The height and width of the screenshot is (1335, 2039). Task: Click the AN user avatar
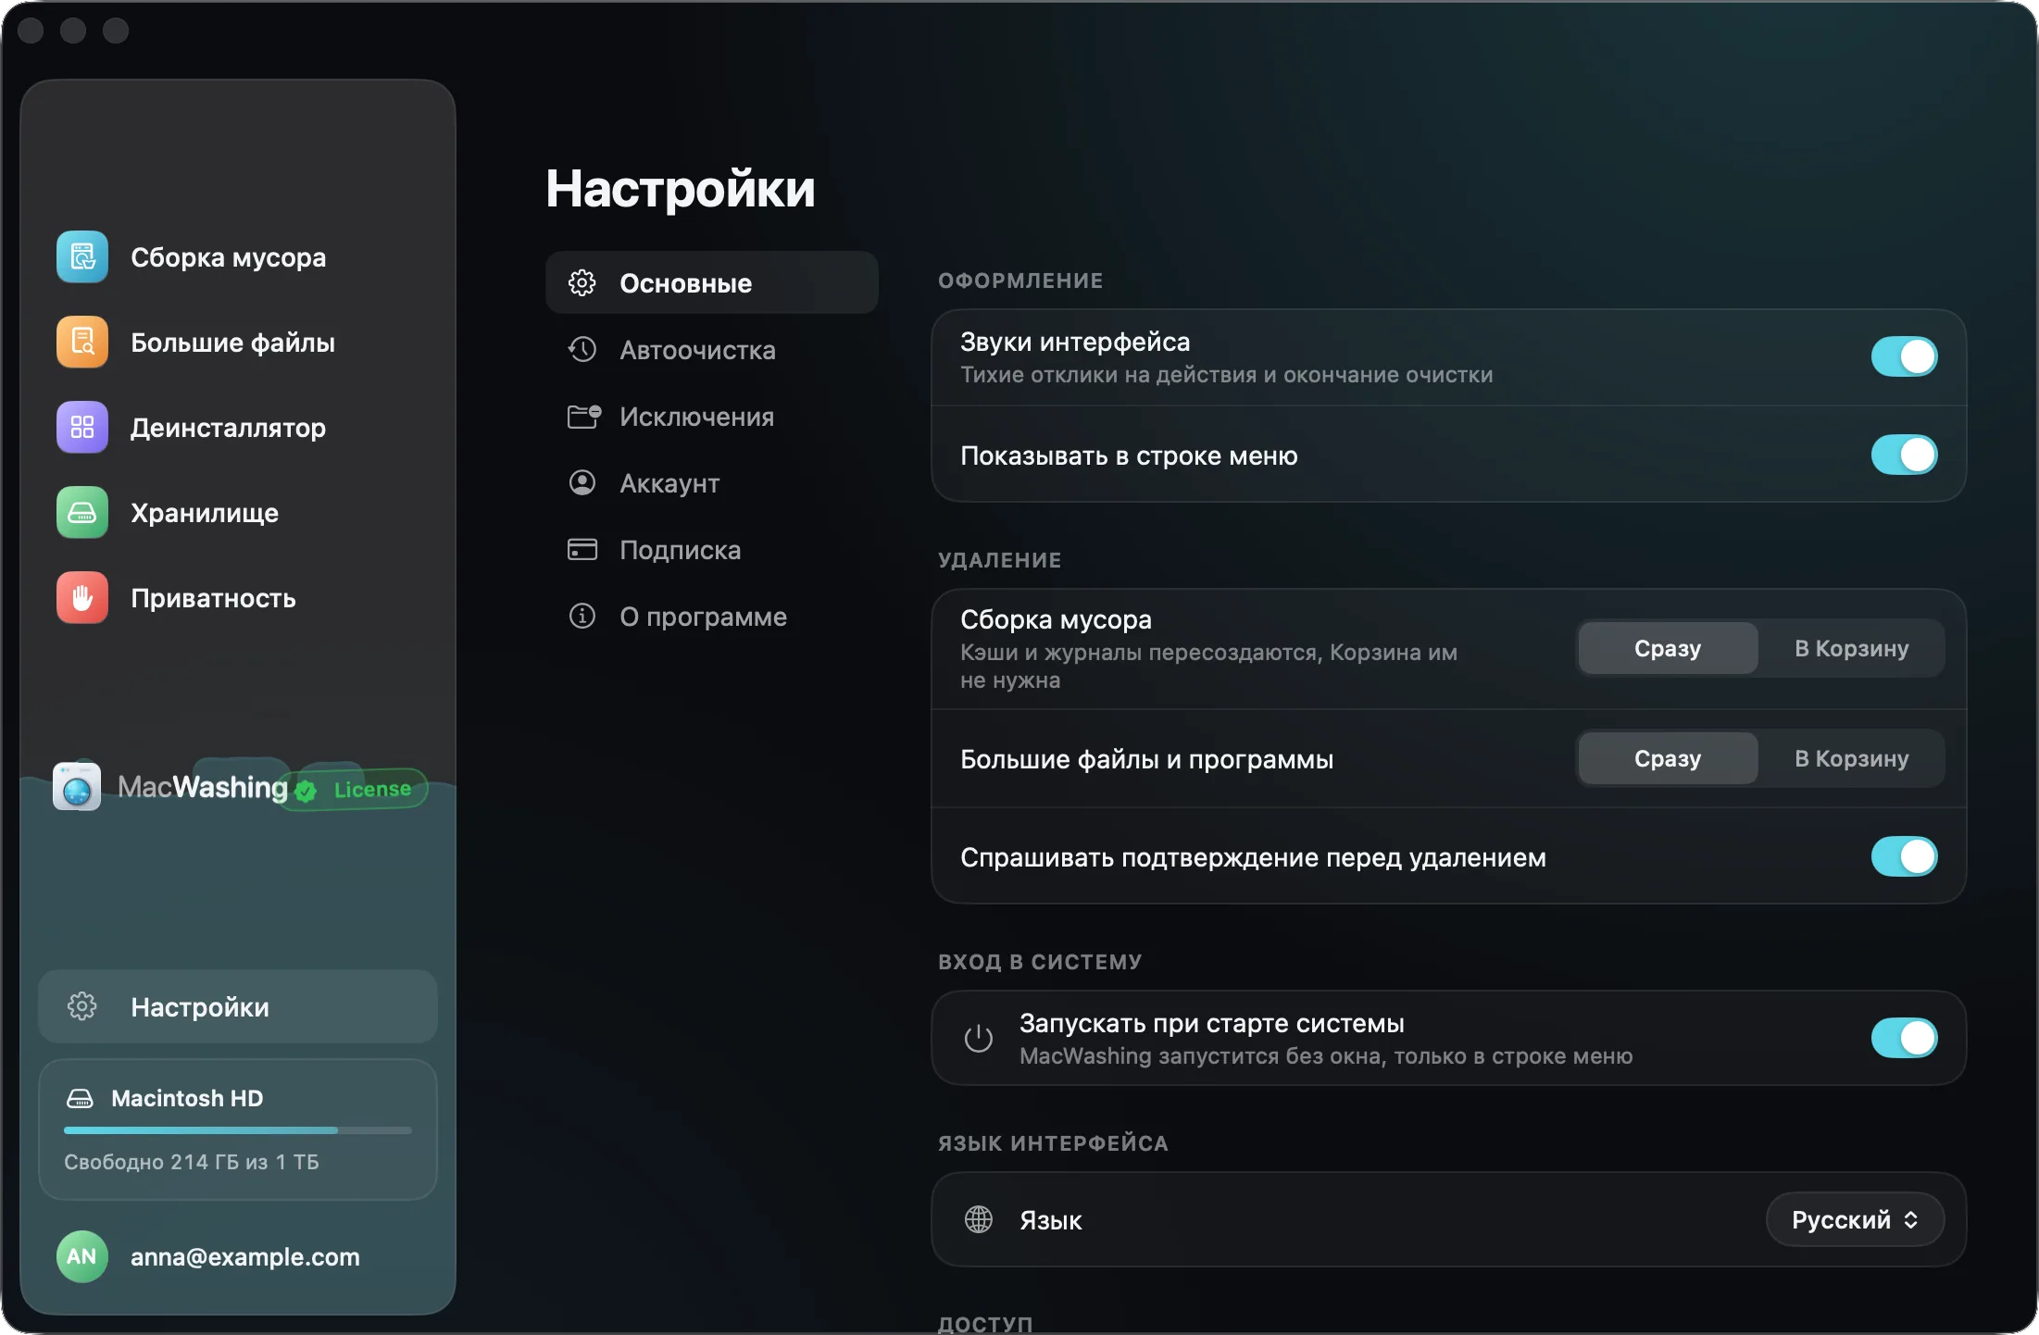(x=82, y=1256)
